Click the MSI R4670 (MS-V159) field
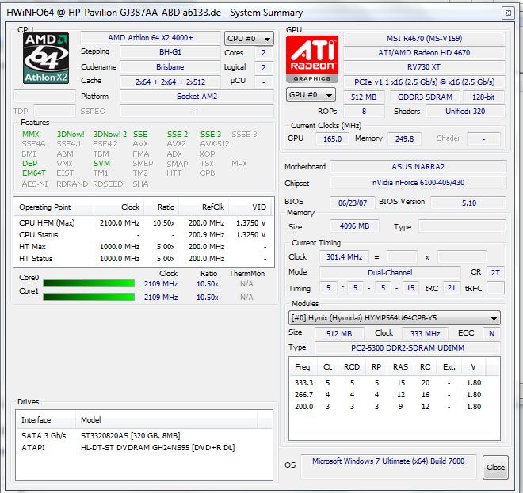The width and height of the screenshot is (523, 493). 424,39
